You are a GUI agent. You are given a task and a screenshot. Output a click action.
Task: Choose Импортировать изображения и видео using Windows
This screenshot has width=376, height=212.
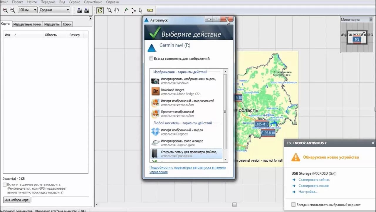[x=187, y=81]
